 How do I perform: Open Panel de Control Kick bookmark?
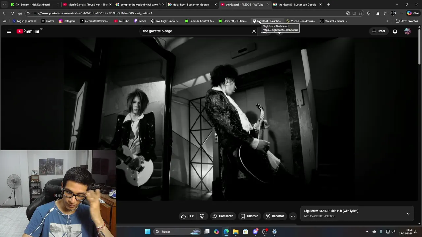(199, 21)
